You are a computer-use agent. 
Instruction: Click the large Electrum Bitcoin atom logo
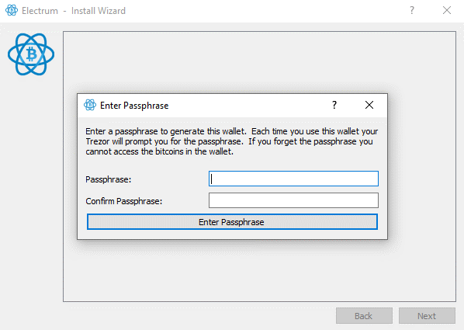(x=31, y=54)
